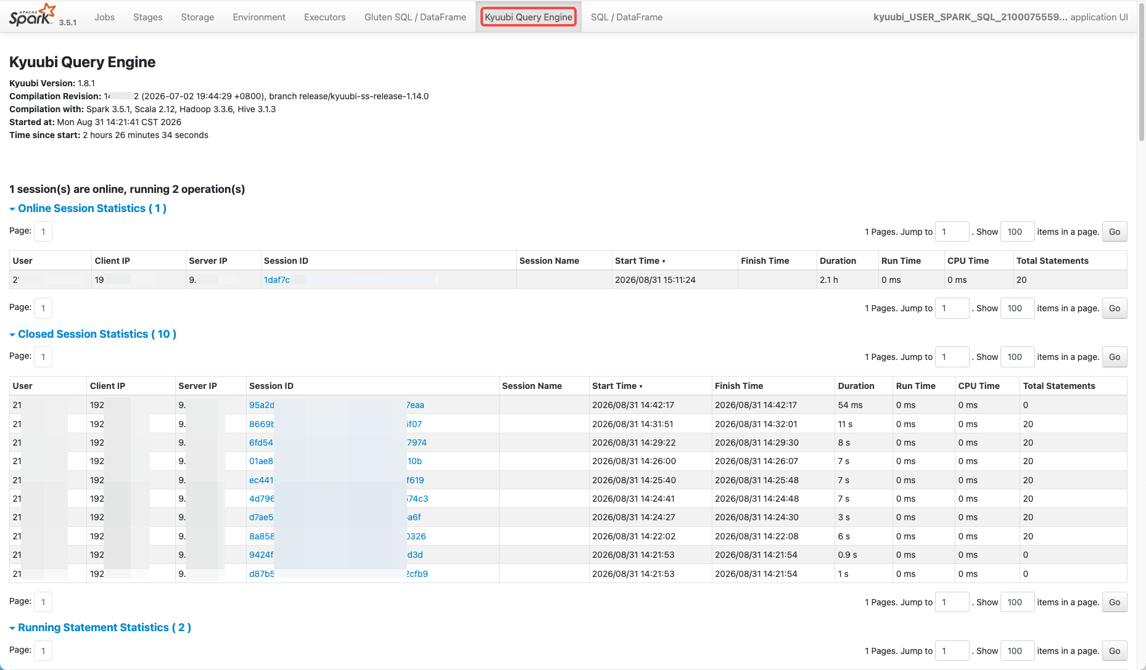Open the Jobs tab

[x=104, y=17]
